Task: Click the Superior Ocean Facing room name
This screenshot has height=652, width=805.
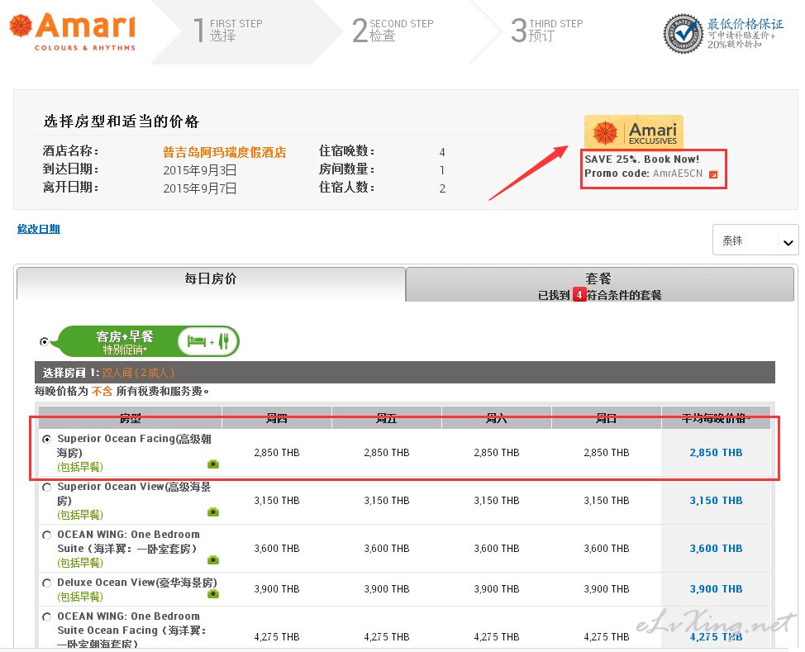Action: (x=134, y=445)
